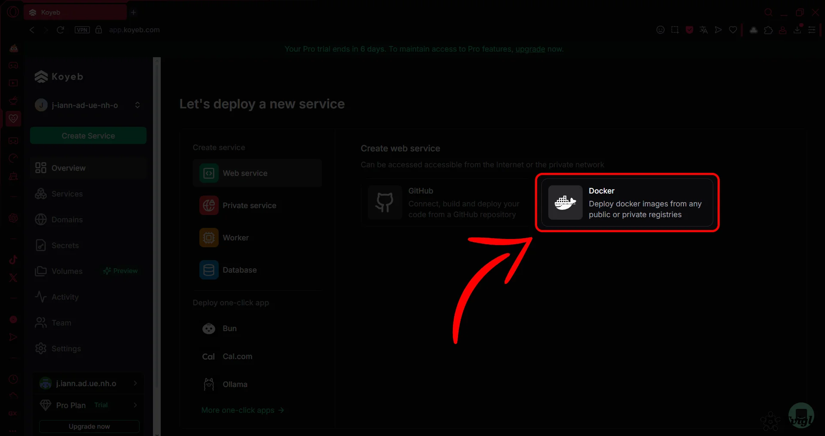Follow the upgrade link in trial banner
Screen dimensions: 825x436
coord(530,49)
